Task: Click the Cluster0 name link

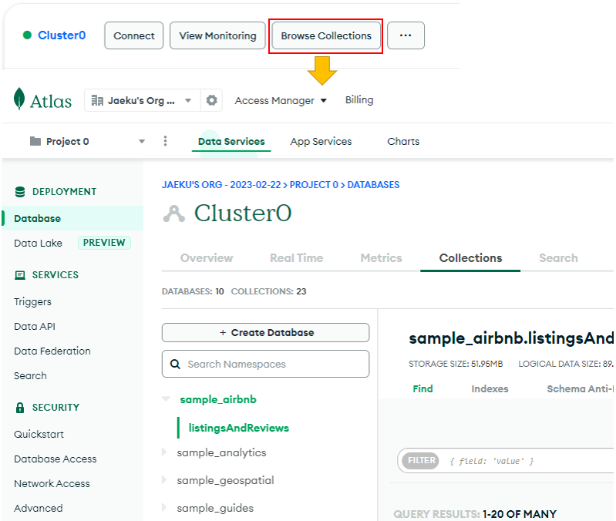Action: (x=62, y=35)
